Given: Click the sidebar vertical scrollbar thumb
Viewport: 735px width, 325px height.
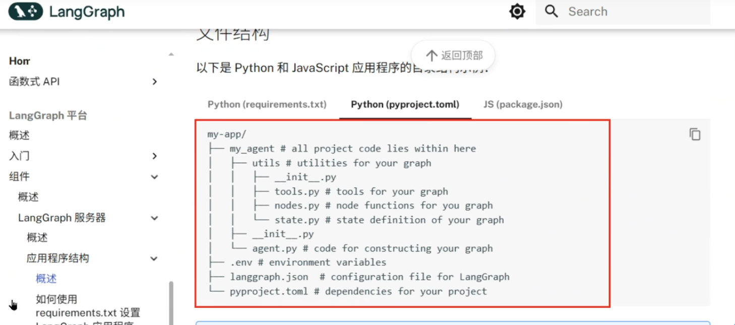Looking at the screenshot, I should pos(171,302).
